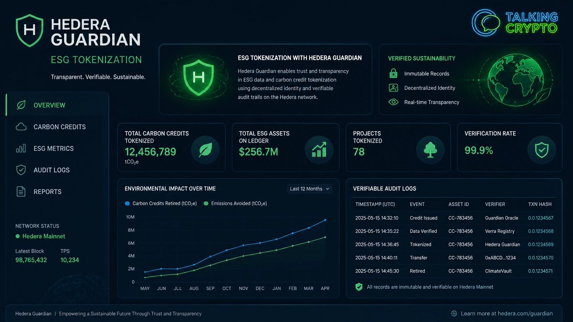This screenshot has width=573, height=322.
Task: Click the 99.9% verification rate value
Action: pyautogui.click(x=479, y=150)
